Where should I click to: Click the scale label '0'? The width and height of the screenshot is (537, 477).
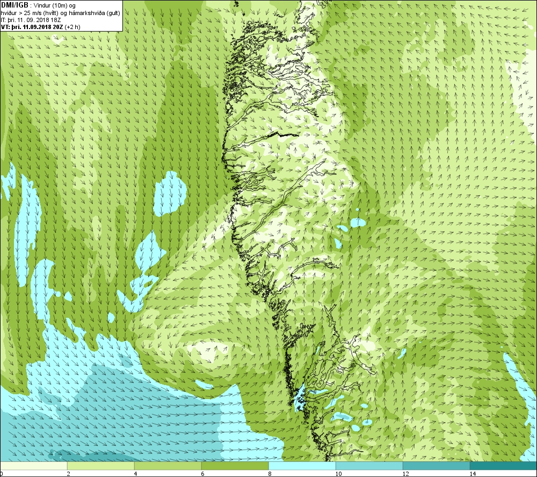pos(2,474)
